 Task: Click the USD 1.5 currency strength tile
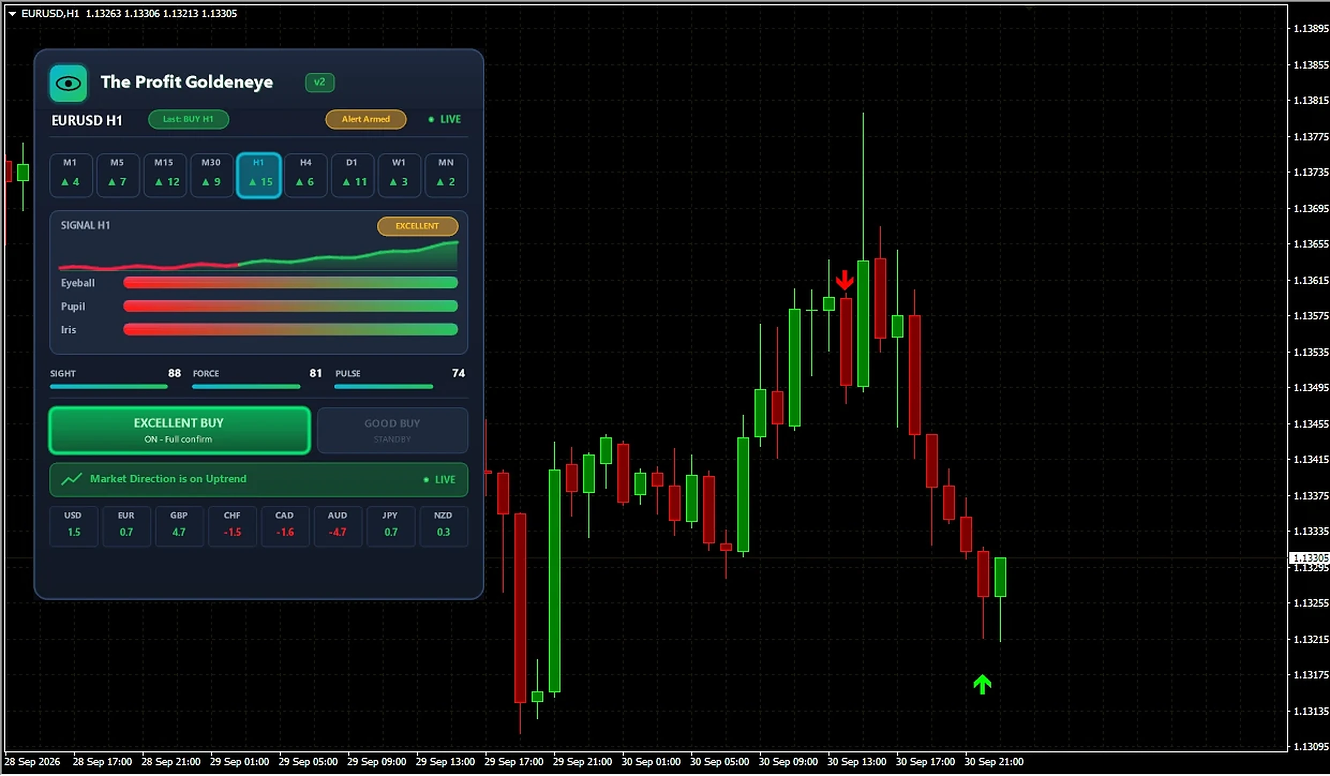coord(73,526)
